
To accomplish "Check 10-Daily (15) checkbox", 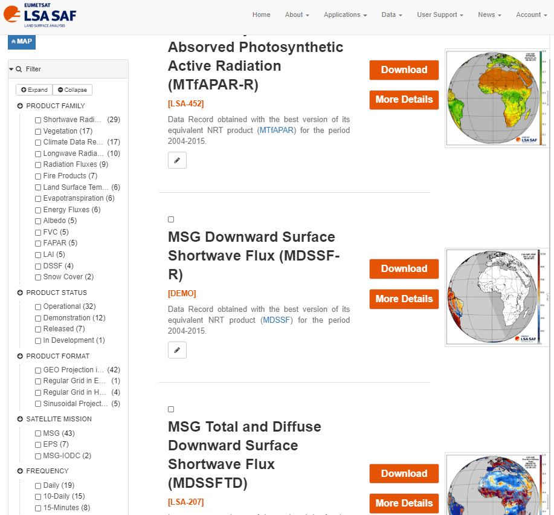I will [x=38, y=497].
